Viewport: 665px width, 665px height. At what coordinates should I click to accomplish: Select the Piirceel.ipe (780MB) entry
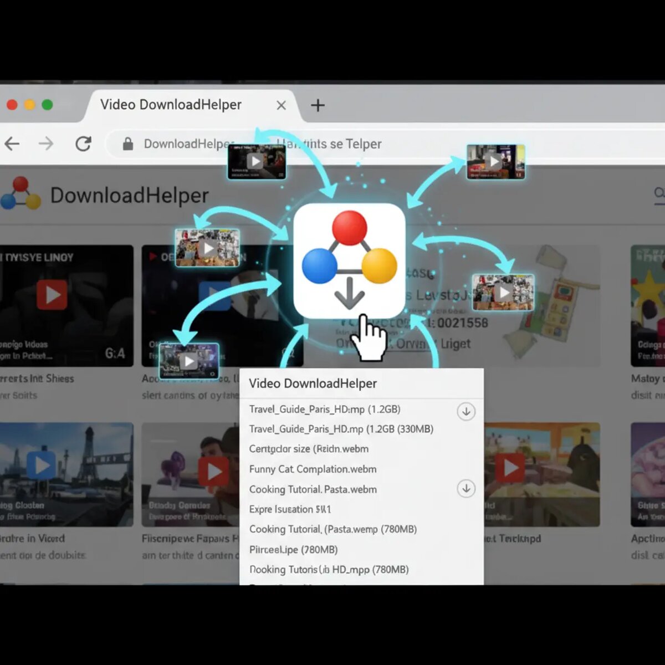point(293,550)
